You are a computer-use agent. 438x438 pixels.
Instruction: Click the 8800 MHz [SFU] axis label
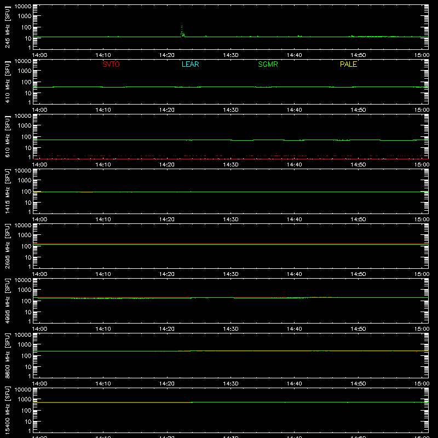[x=7, y=356]
